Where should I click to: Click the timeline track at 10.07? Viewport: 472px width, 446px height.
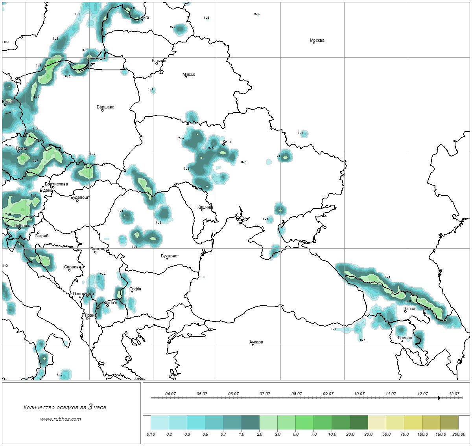coord(359,398)
